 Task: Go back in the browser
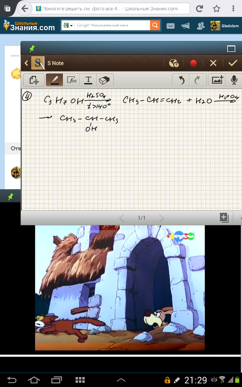point(24,9)
